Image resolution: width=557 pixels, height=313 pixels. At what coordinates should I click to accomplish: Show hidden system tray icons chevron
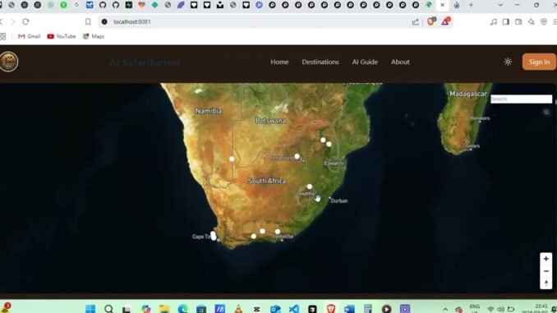[445, 309]
